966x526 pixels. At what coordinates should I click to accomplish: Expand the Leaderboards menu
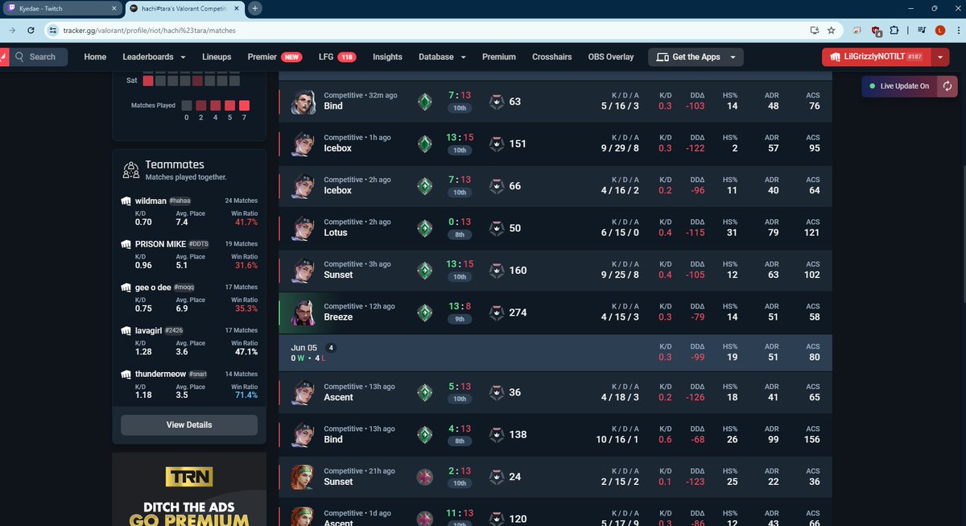pyautogui.click(x=154, y=57)
